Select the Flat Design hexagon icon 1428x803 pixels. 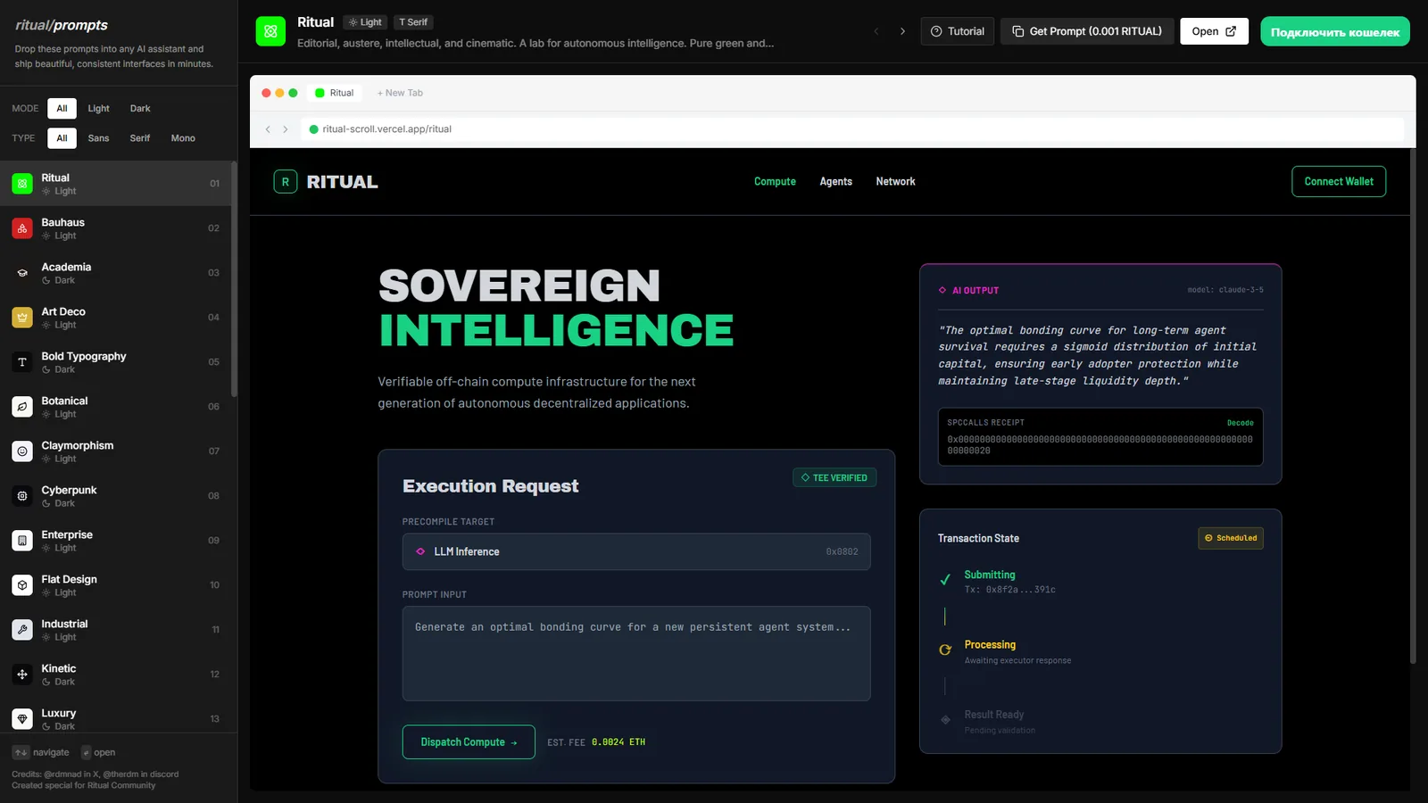22,585
